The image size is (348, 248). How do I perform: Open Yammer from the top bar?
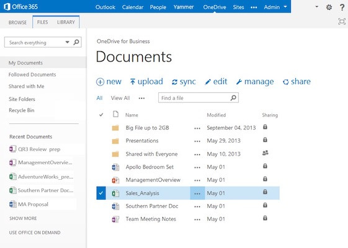[184, 7]
